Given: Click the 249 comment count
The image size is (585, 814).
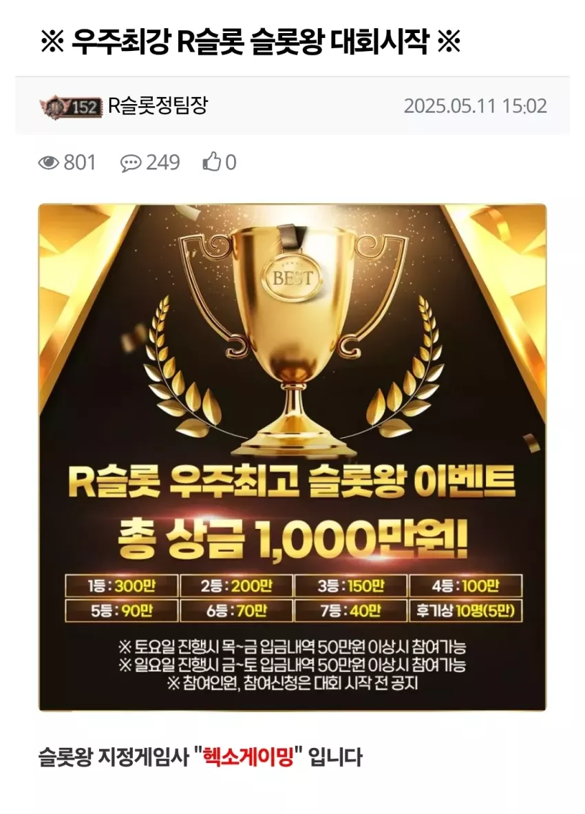Looking at the screenshot, I should coord(162,163).
